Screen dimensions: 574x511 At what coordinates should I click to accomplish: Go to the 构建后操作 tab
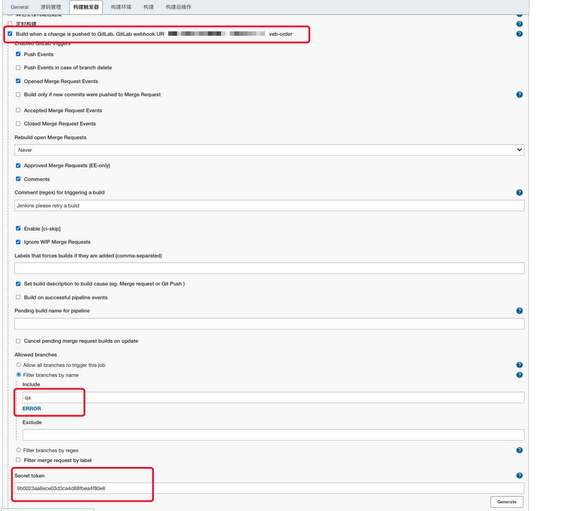(178, 7)
